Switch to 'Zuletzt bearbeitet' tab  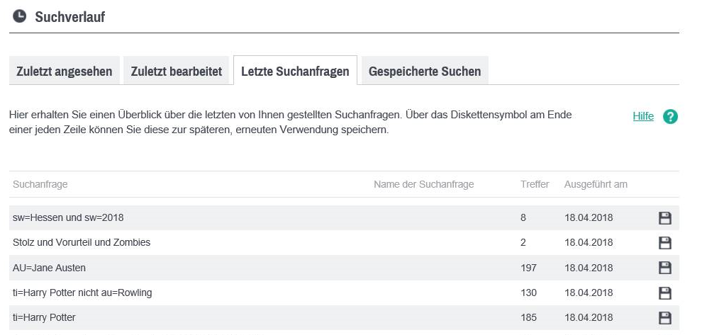click(177, 72)
